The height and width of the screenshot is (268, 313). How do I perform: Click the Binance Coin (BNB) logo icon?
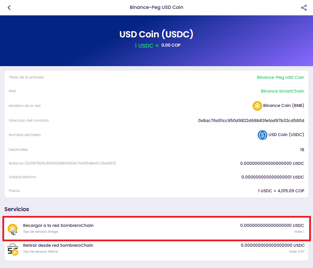click(x=257, y=106)
